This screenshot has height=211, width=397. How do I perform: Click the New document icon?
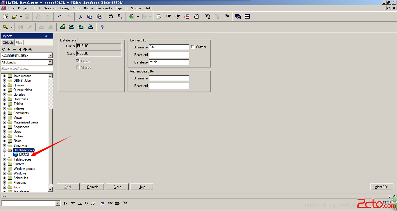(x=5, y=17)
